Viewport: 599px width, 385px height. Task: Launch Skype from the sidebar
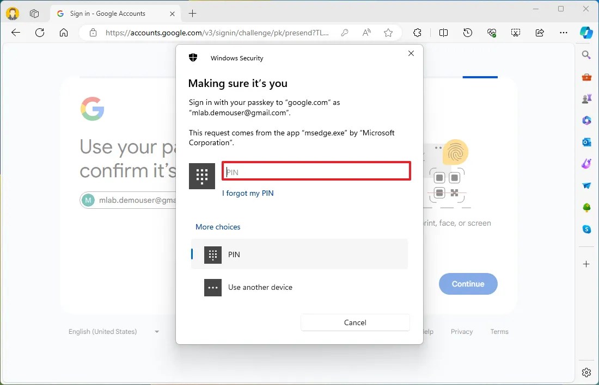tap(586, 229)
